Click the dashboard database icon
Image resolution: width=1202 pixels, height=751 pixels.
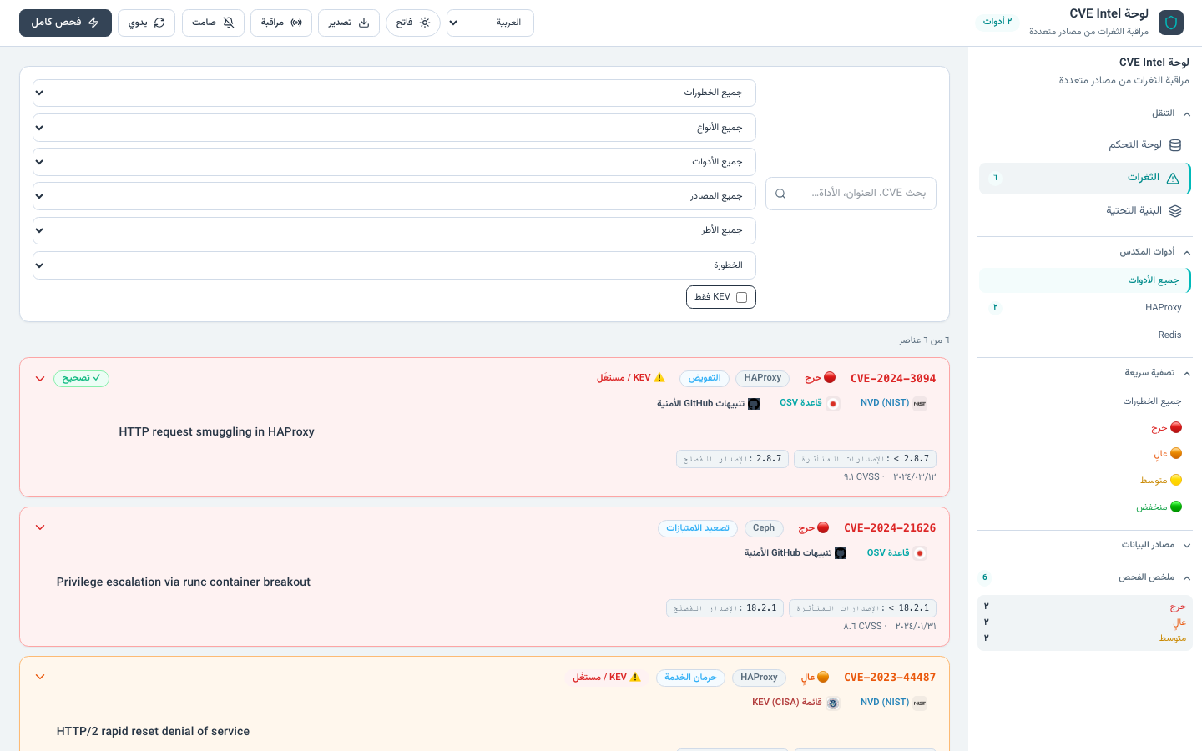[x=1175, y=145]
